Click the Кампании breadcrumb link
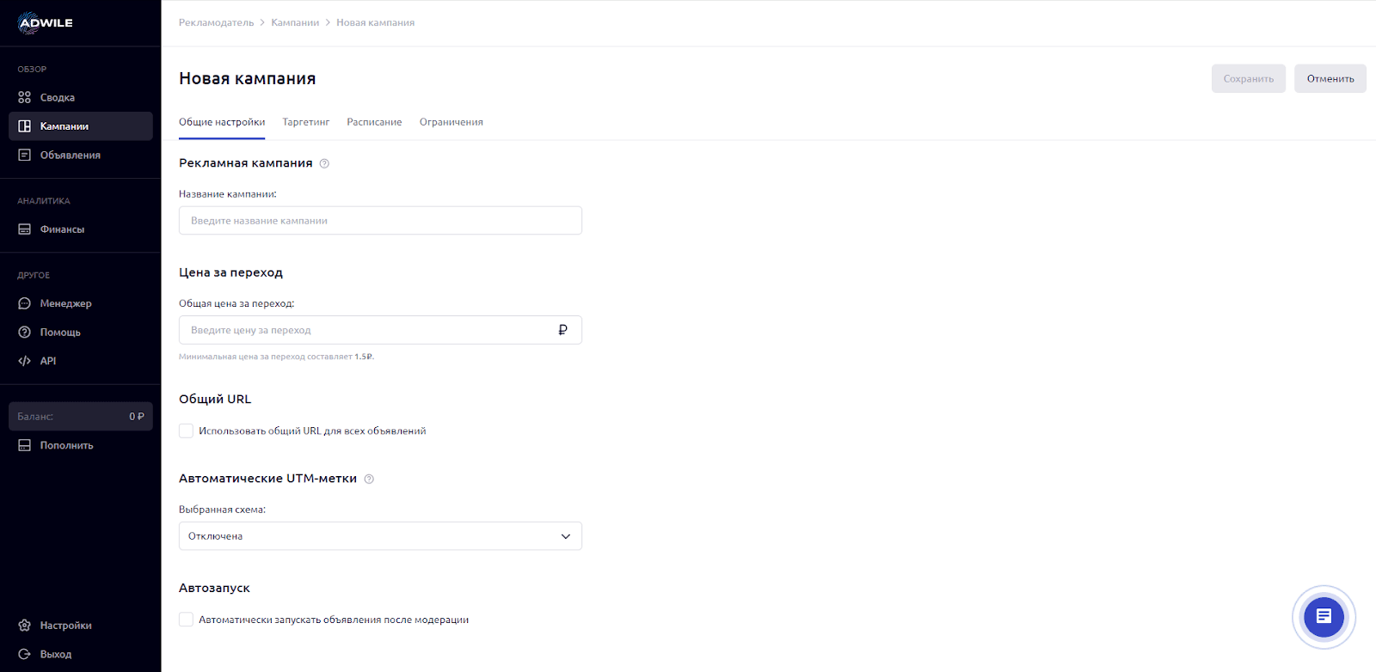Screen dimensions: 1376x672 tap(295, 22)
